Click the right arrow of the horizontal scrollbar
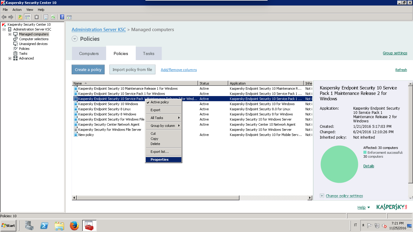 (x=310, y=198)
